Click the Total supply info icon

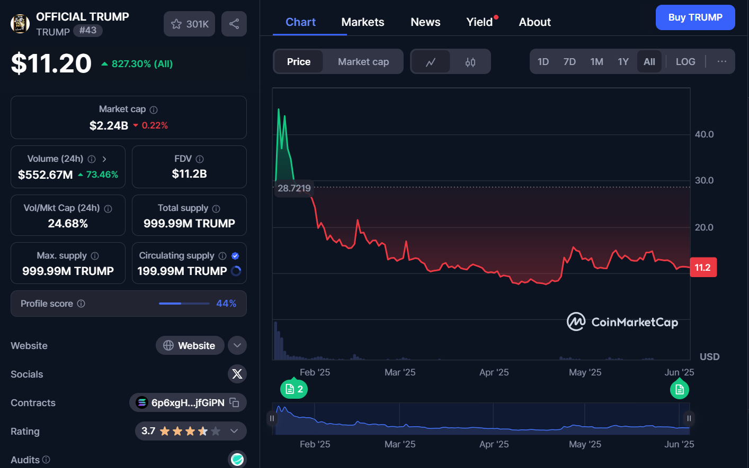click(216, 209)
